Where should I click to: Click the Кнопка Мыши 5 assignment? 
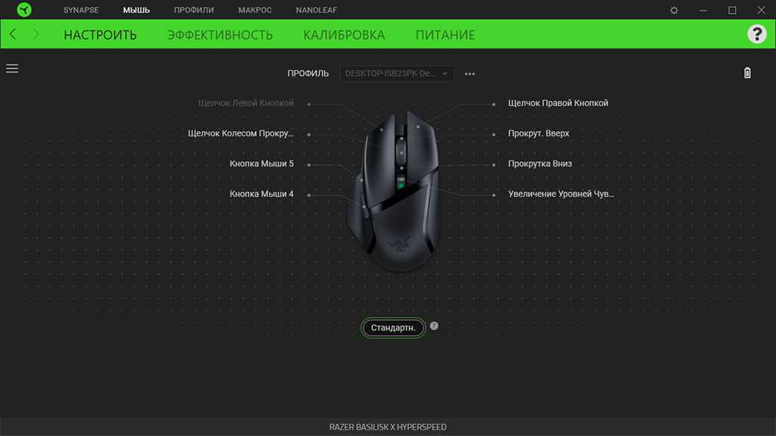(261, 163)
